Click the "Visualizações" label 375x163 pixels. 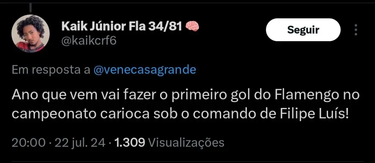coord(186,143)
